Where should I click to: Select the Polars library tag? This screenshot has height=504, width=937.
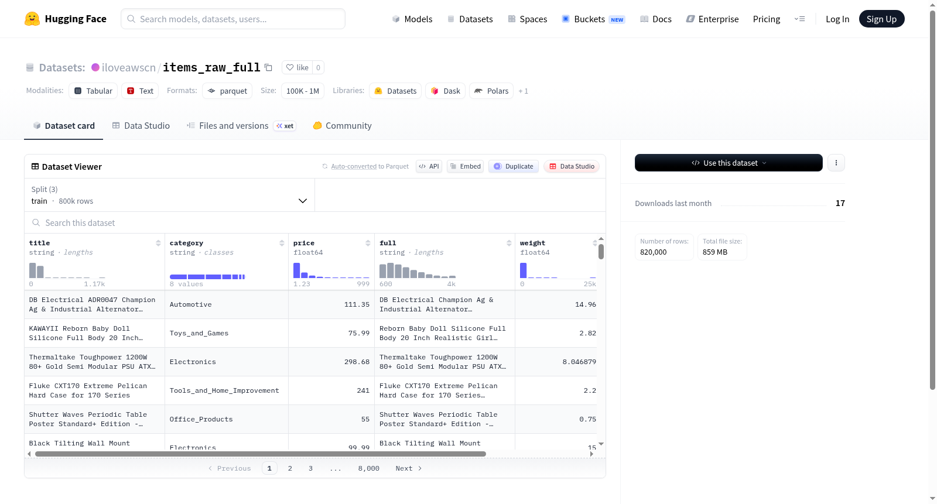[491, 91]
